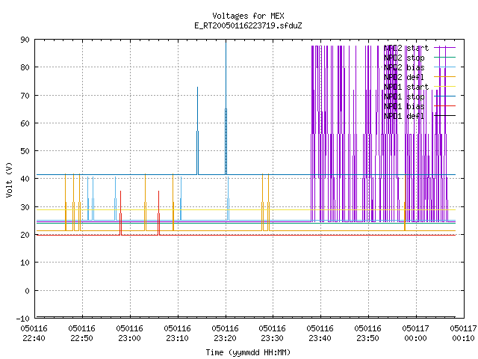
Task: Select the 'NPD2 bias' legend label
Action: pos(404,67)
